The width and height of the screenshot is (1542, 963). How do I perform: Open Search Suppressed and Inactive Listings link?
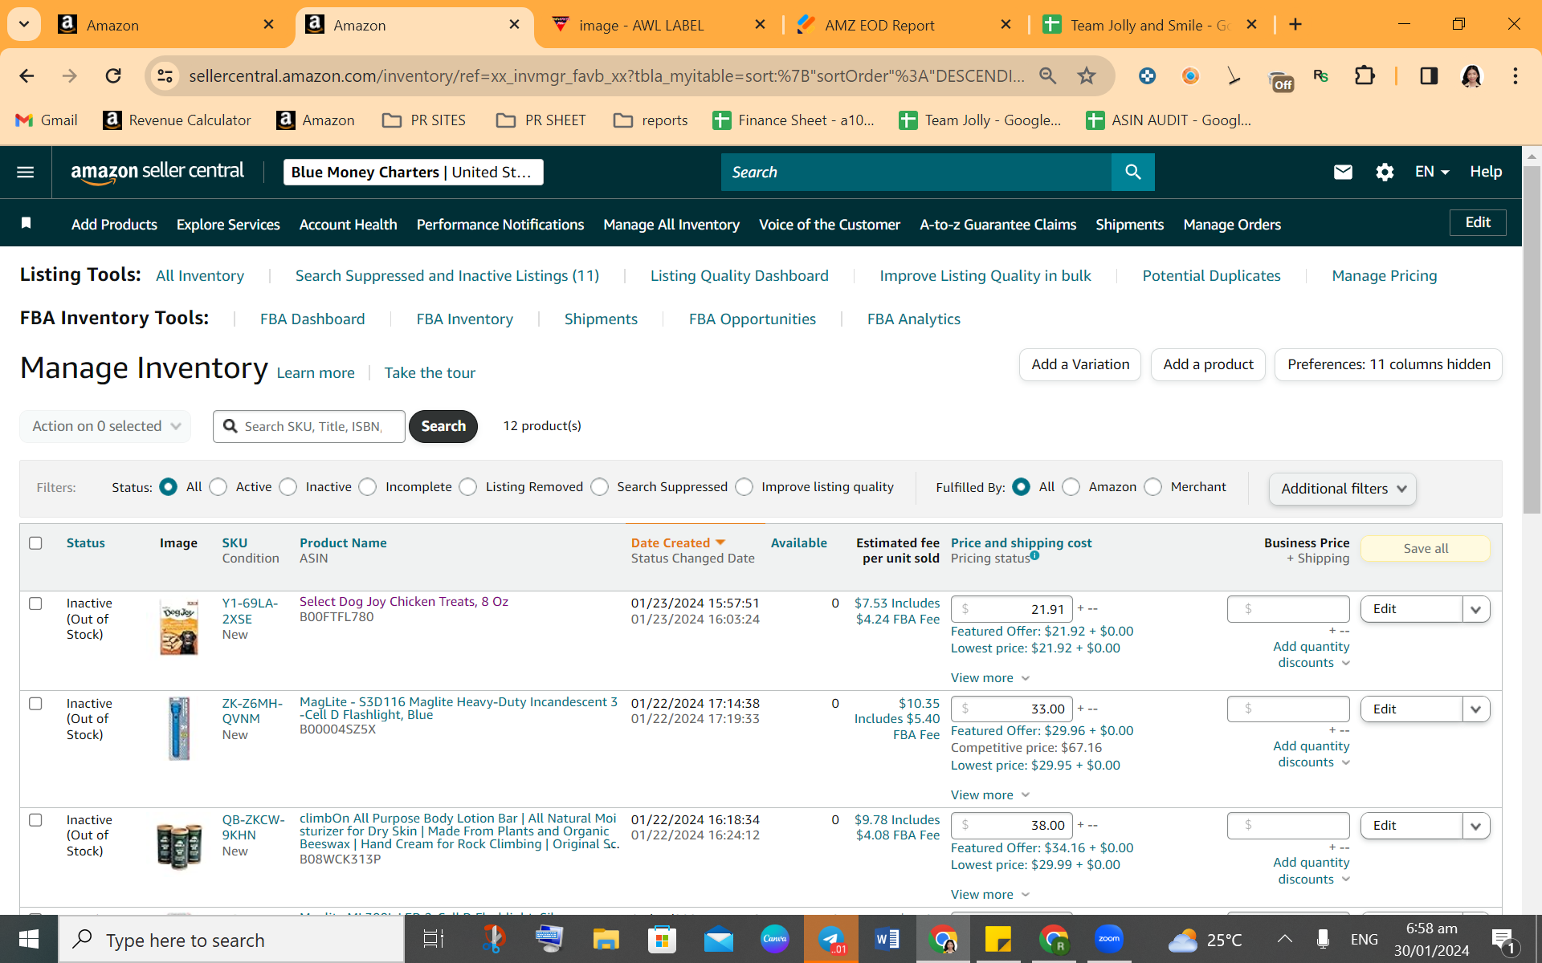(447, 276)
